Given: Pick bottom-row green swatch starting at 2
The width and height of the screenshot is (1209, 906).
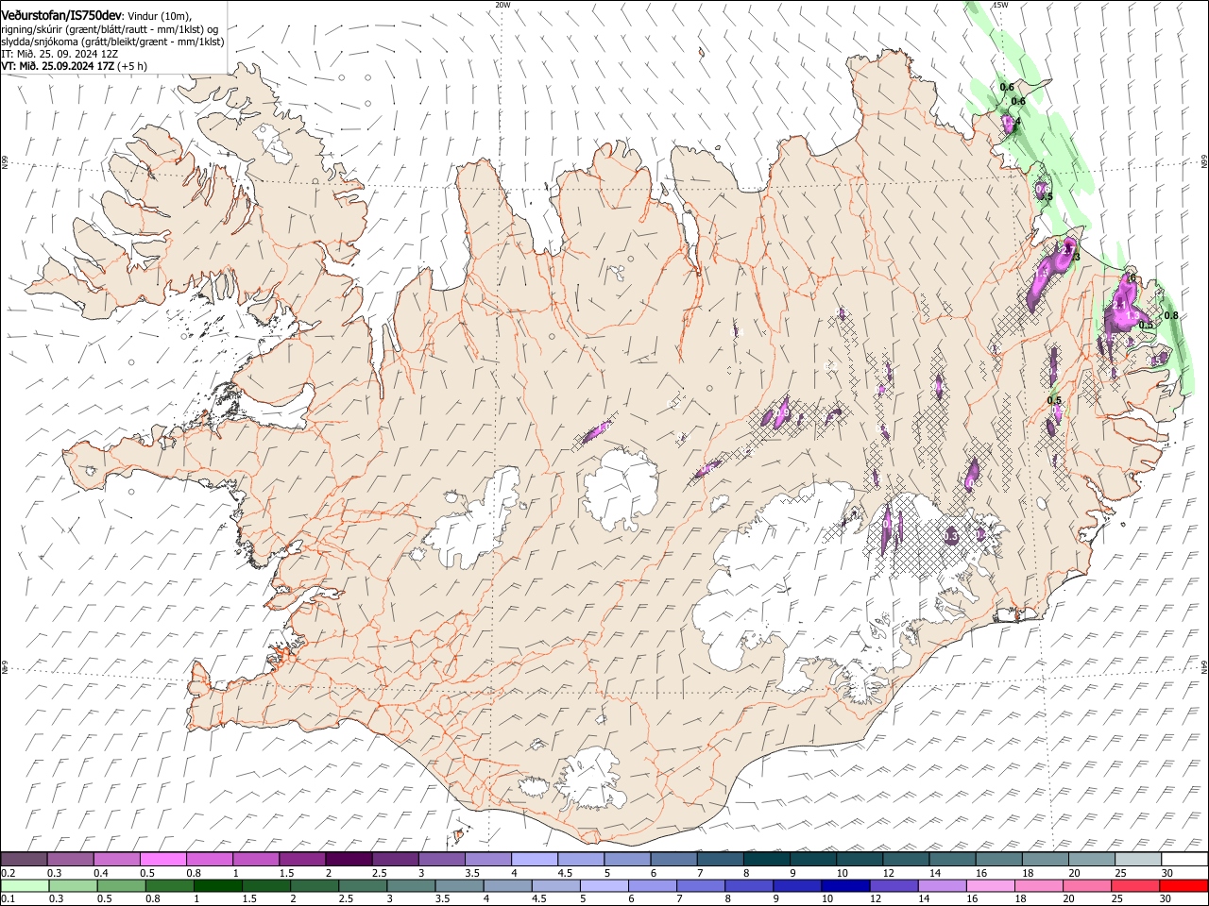Looking at the screenshot, I should (315, 886).
